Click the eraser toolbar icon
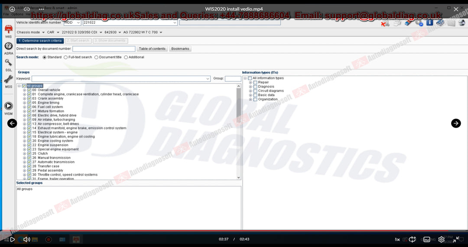The width and height of the screenshot is (468, 247). [x=408, y=23]
